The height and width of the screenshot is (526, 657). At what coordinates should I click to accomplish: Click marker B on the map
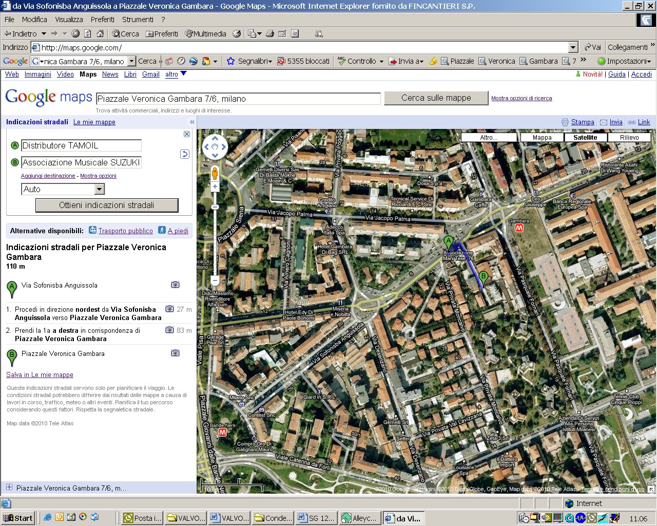click(x=483, y=278)
